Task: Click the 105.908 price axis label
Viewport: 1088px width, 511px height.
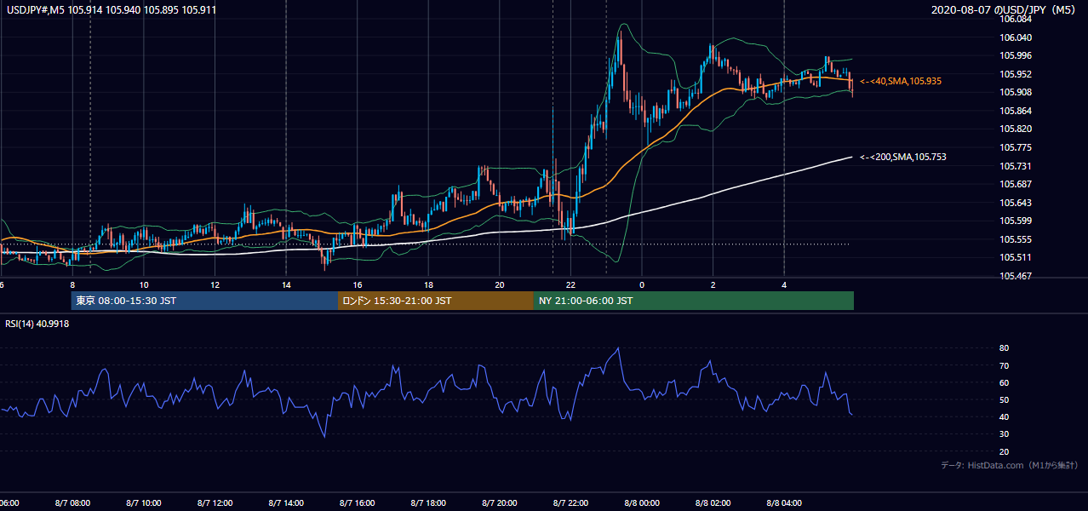Action: click(x=1016, y=92)
